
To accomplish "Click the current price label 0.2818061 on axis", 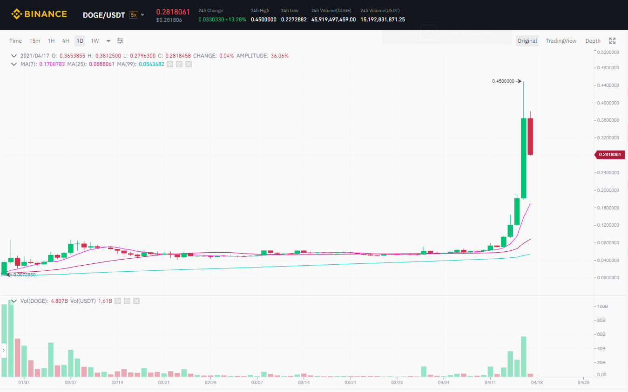I will click(x=611, y=155).
